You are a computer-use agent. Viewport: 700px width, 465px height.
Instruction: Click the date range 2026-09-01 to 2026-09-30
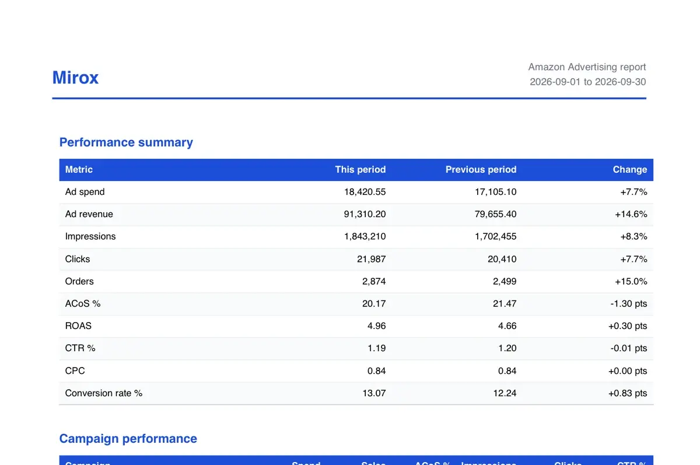(587, 82)
